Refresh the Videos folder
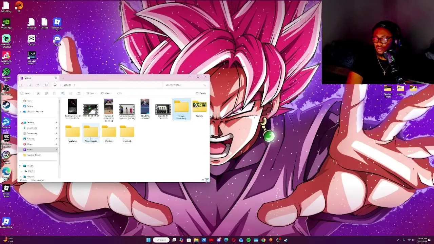Screen dimensions: 434x244 click(x=46, y=85)
